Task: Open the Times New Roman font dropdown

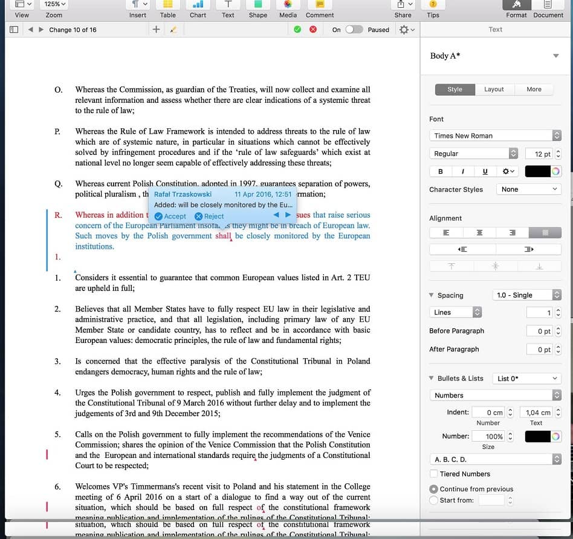Action: tap(497, 136)
